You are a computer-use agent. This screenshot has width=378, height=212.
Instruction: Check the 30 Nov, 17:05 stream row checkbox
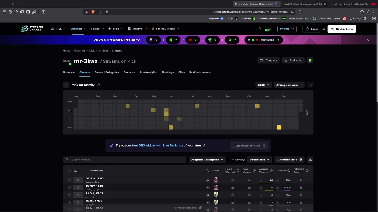[69, 180]
